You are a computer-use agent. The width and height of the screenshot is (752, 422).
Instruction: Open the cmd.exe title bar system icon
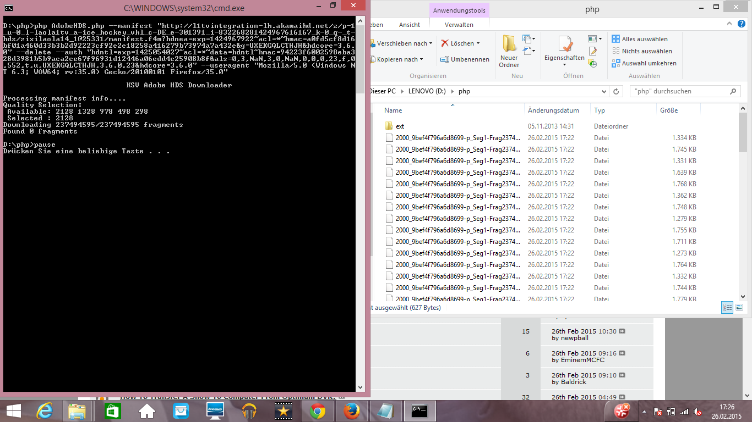click(9, 8)
